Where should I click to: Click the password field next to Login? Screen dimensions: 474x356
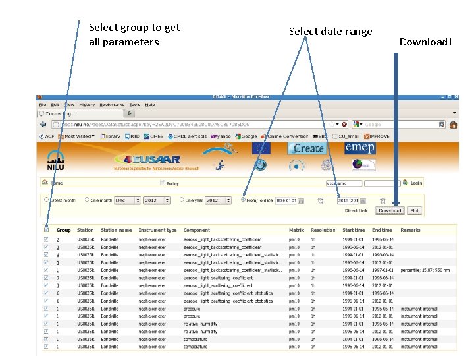coord(382,183)
